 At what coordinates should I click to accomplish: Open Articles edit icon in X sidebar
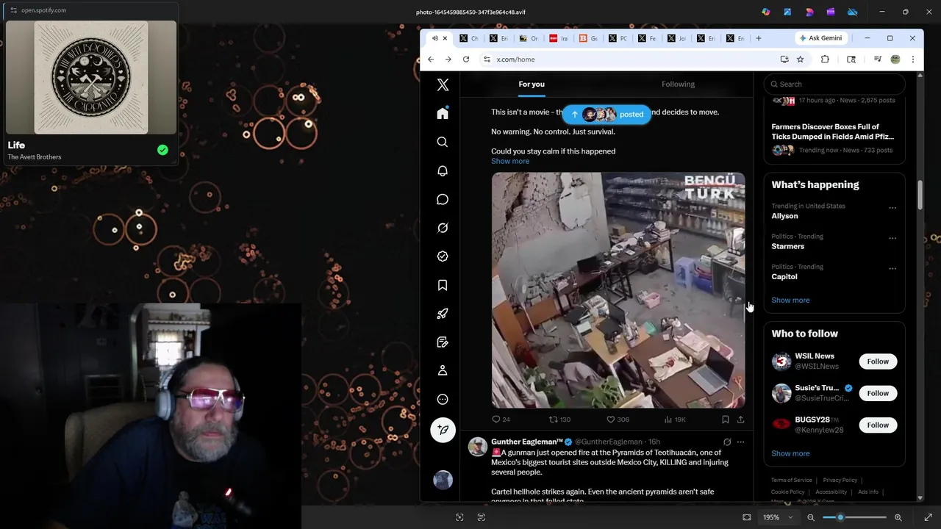tap(443, 342)
